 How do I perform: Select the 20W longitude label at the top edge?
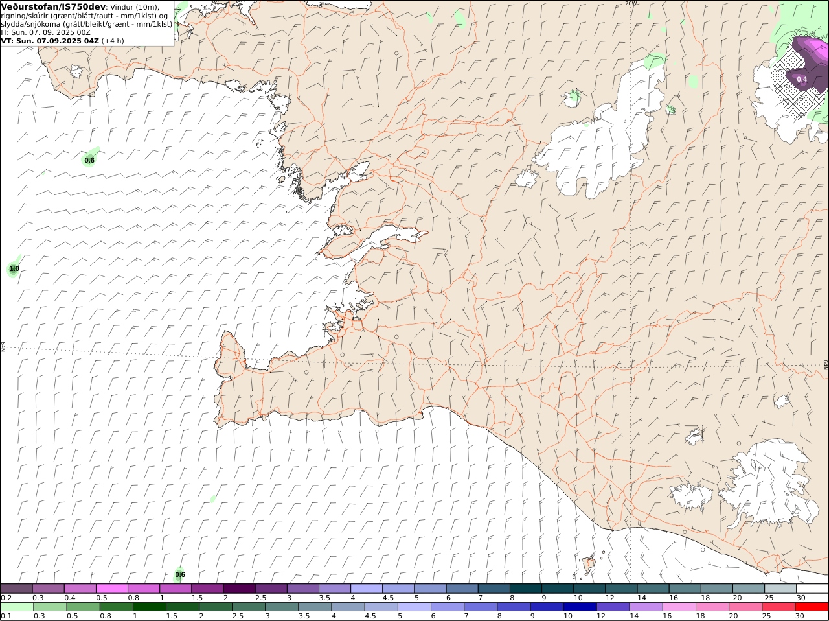[631, 3]
